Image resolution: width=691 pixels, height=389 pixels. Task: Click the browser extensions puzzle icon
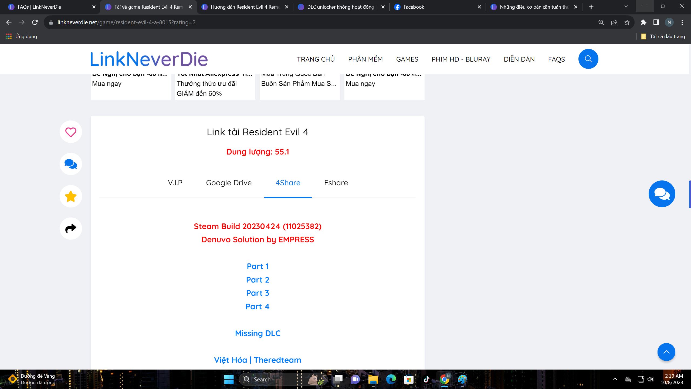[x=643, y=22]
